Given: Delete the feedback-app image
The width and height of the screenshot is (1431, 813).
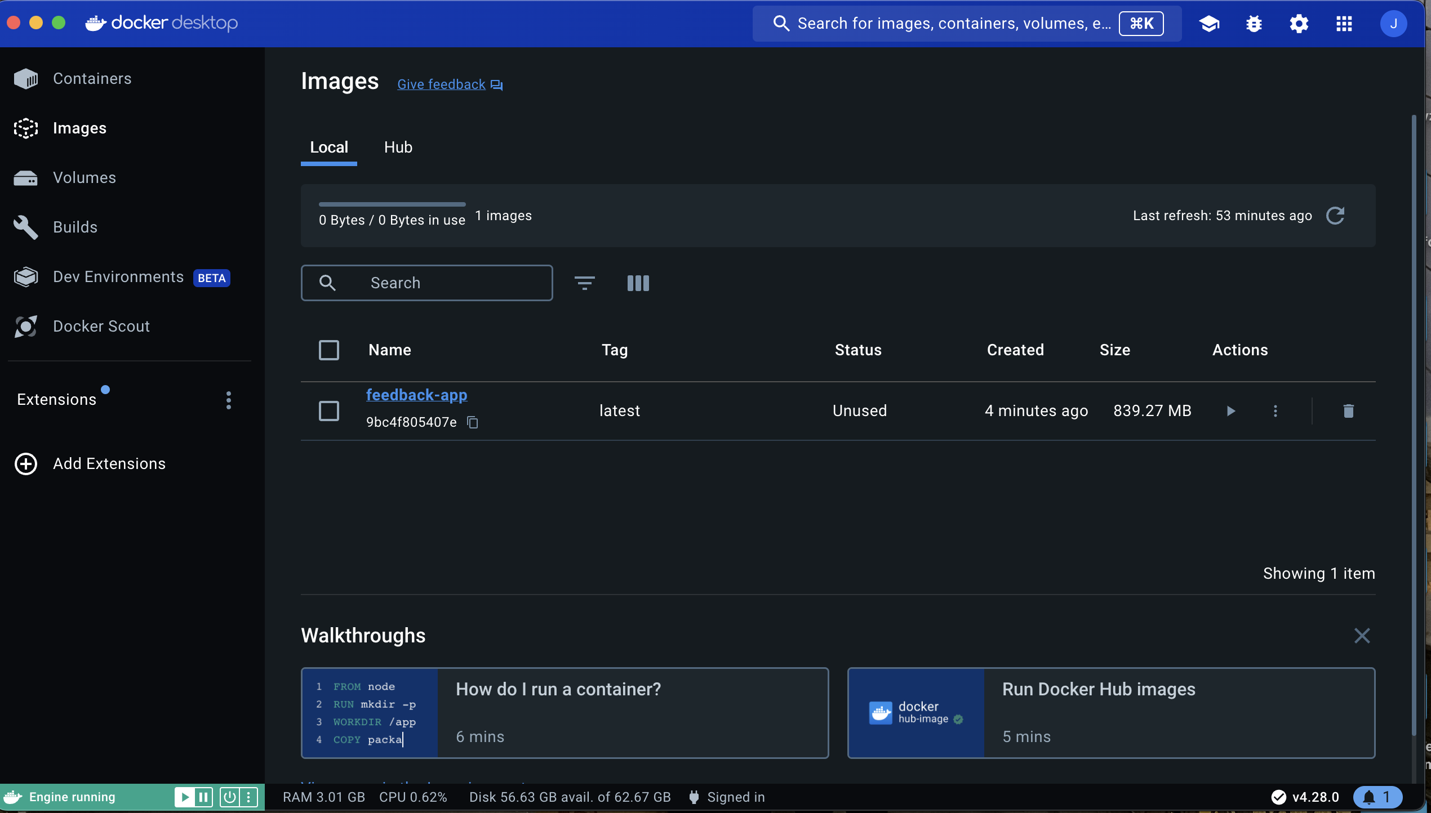Looking at the screenshot, I should (x=1348, y=411).
